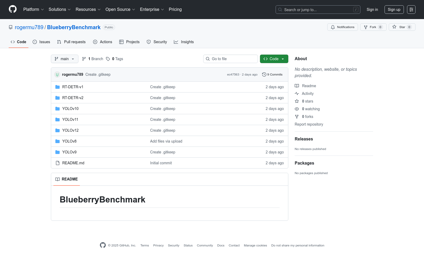This screenshot has height=265, width=424.
Task: Click the magnifier icon in the header search
Action: 280,10
